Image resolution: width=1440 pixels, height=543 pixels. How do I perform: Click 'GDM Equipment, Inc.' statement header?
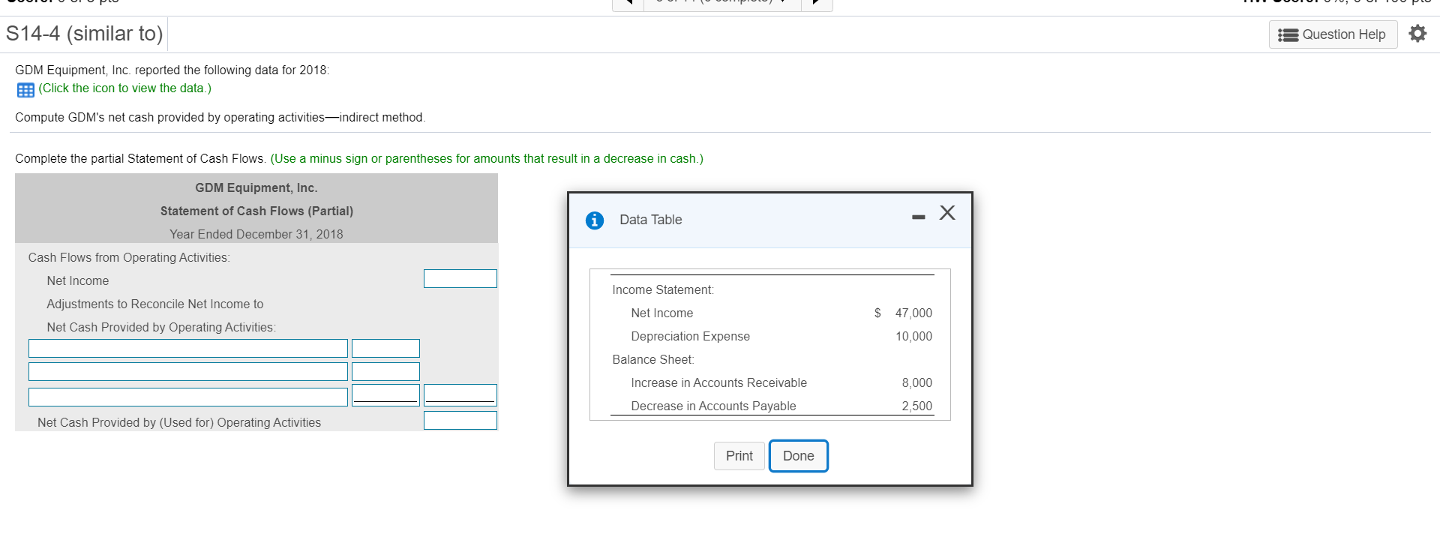point(256,188)
